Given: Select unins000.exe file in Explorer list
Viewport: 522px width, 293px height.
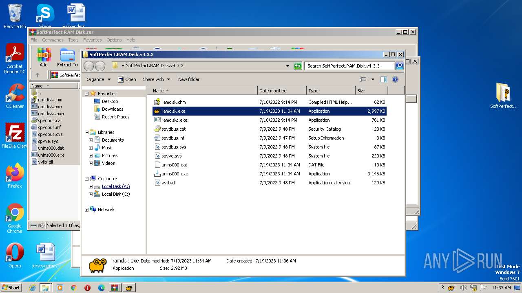Looking at the screenshot, I should (175, 174).
